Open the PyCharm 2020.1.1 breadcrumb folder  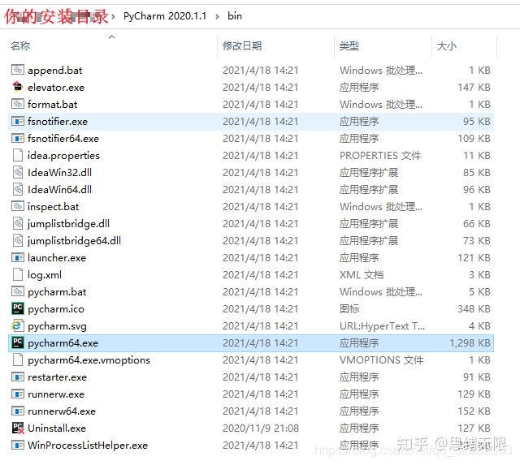[x=165, y=16]
